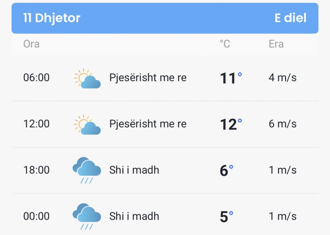Click the 4 m/s wind speed
This screenshot has width=330, height=235.
(x=283, y=78)
